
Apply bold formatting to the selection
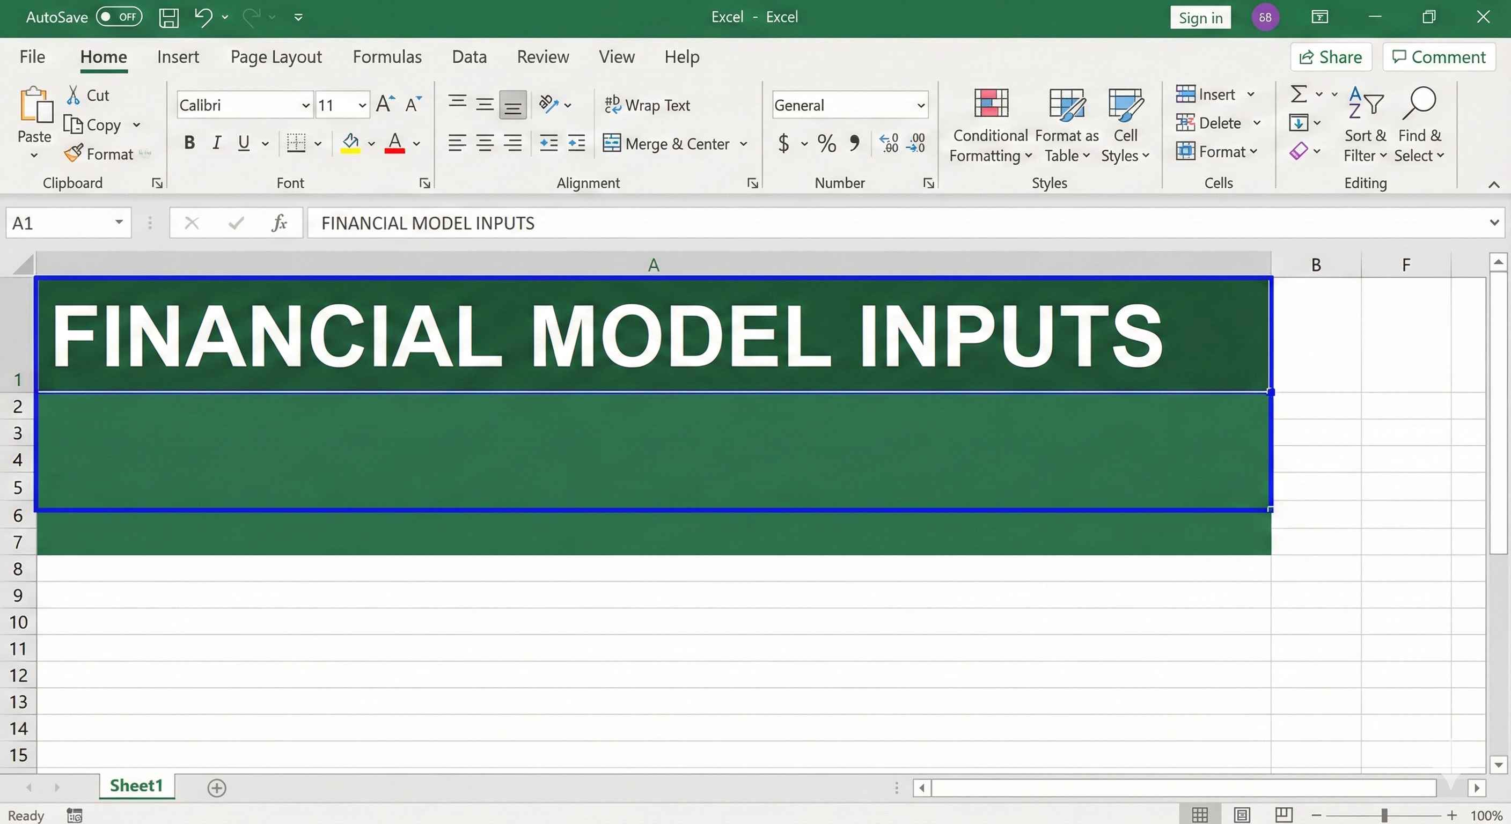pos(189,143)
